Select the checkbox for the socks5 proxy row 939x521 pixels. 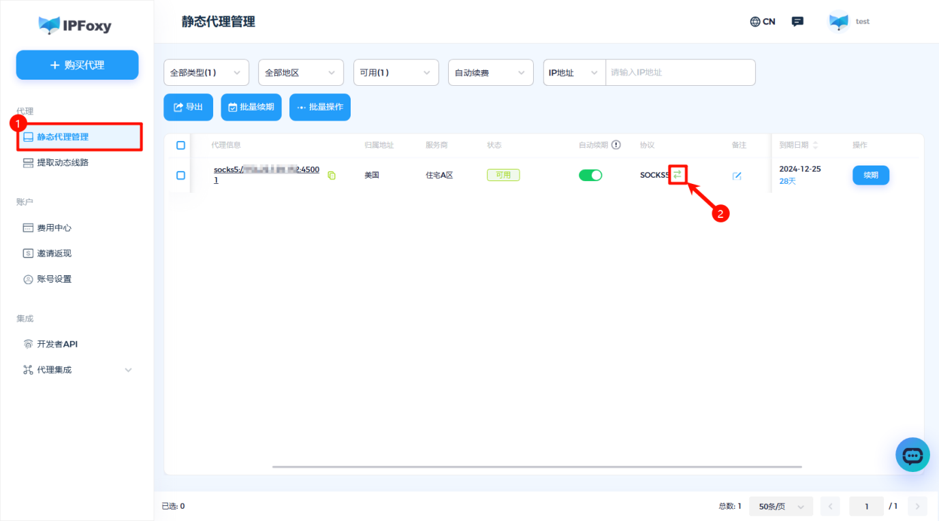tap(180, 175)
